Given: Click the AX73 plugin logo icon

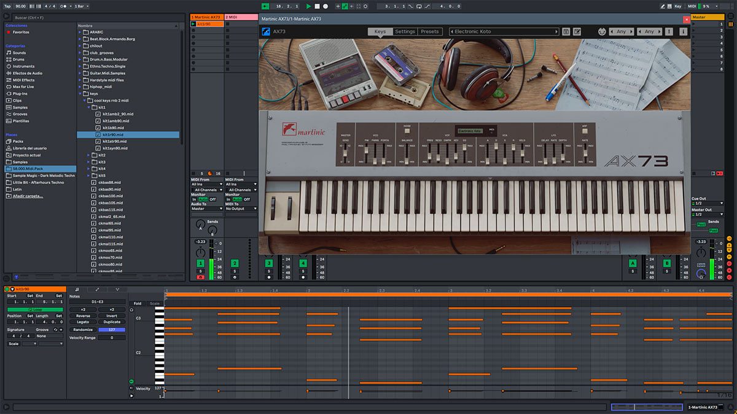Looking at the screenshot, I should click(266, 31).
